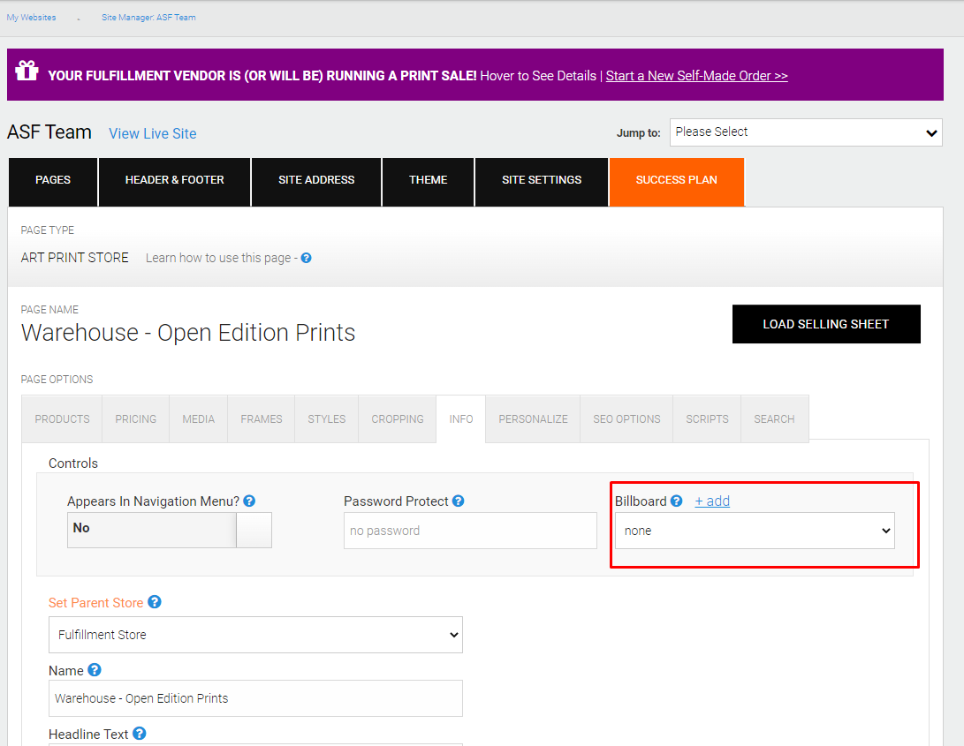964x746 pixels.
Task: Click Start a New Self-Made Order link
Action: point(696,76)
